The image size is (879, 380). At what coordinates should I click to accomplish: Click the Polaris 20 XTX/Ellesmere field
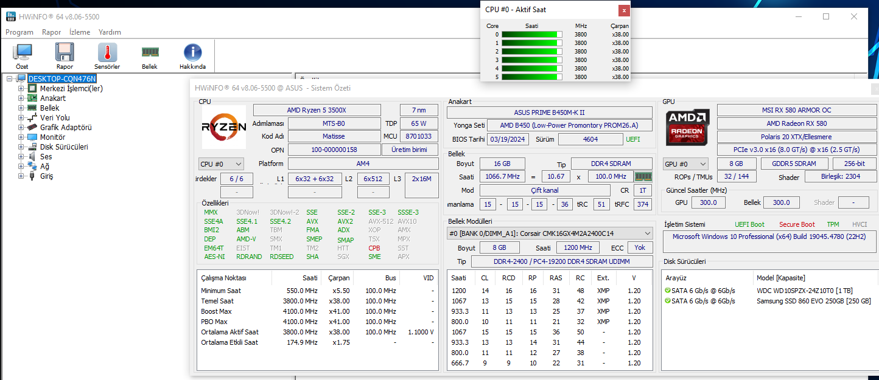click(796, 137)
